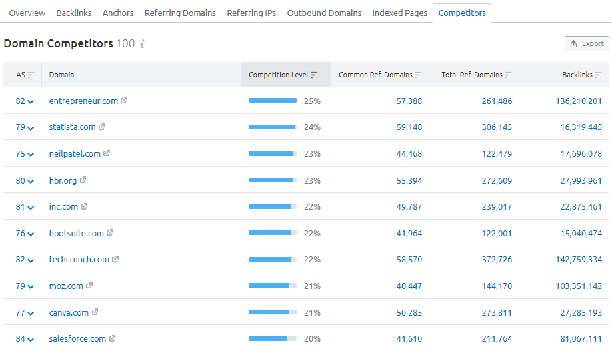The image size is (612, 351).
Task: Click common ref domains value 40,447
Action: (x=409, y=286)
